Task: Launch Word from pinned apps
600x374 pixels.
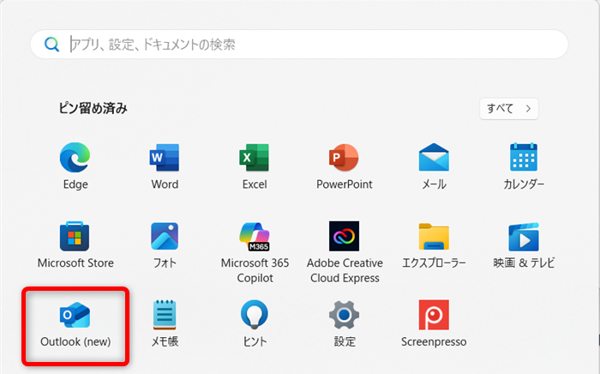Action: click(x=165, y=159)
